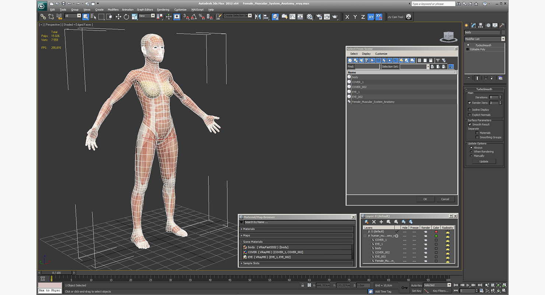Click red color swatch of 0 (default) layer

tap(436, 232)
